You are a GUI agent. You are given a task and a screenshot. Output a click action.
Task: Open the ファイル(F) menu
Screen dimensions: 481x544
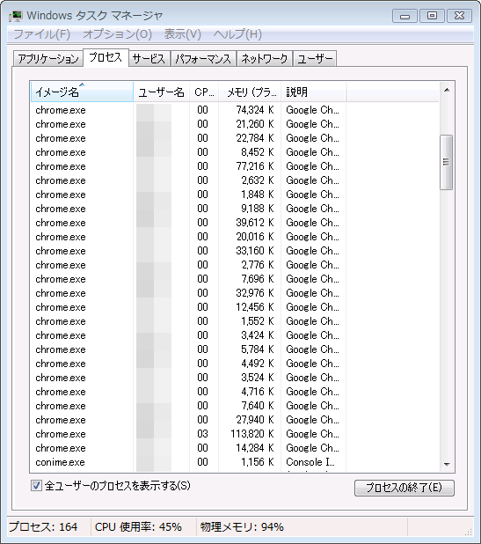coord(41,34)
